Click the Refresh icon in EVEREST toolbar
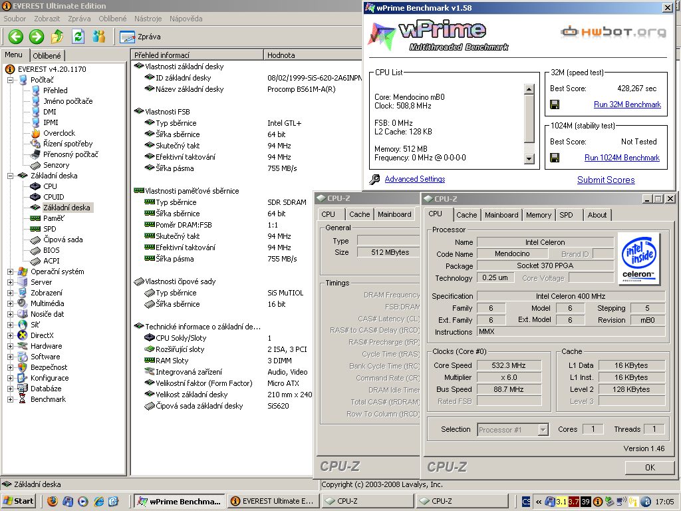This screenshot has width=681, height=511. point(78,37)
